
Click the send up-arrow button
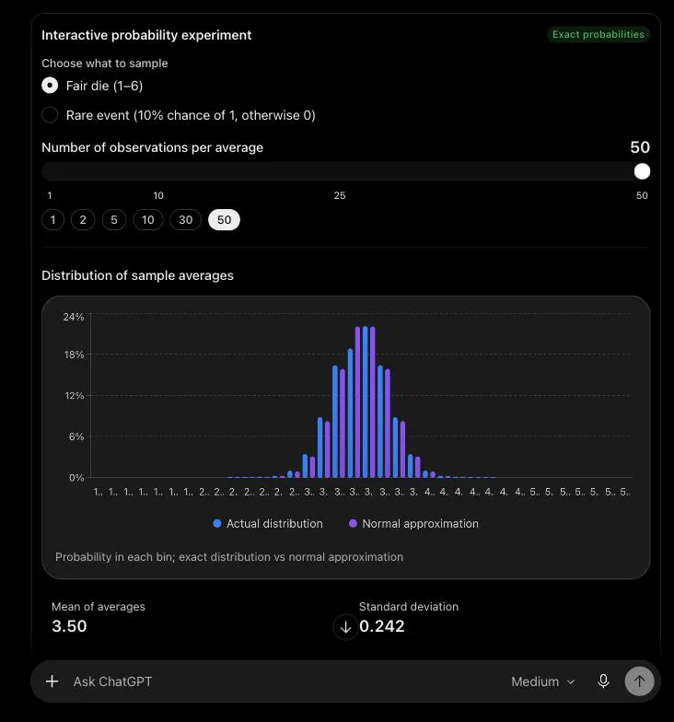coord(639,681)
